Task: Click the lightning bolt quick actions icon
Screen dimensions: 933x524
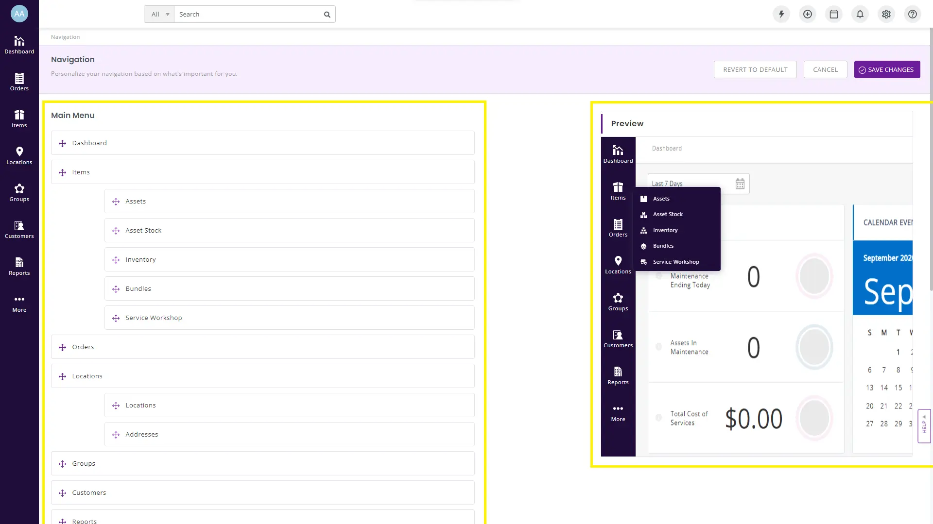Action: click(781, 14)
